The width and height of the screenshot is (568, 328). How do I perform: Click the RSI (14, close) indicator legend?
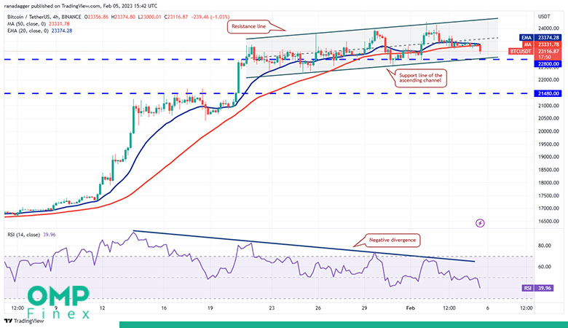click(31, 235)
